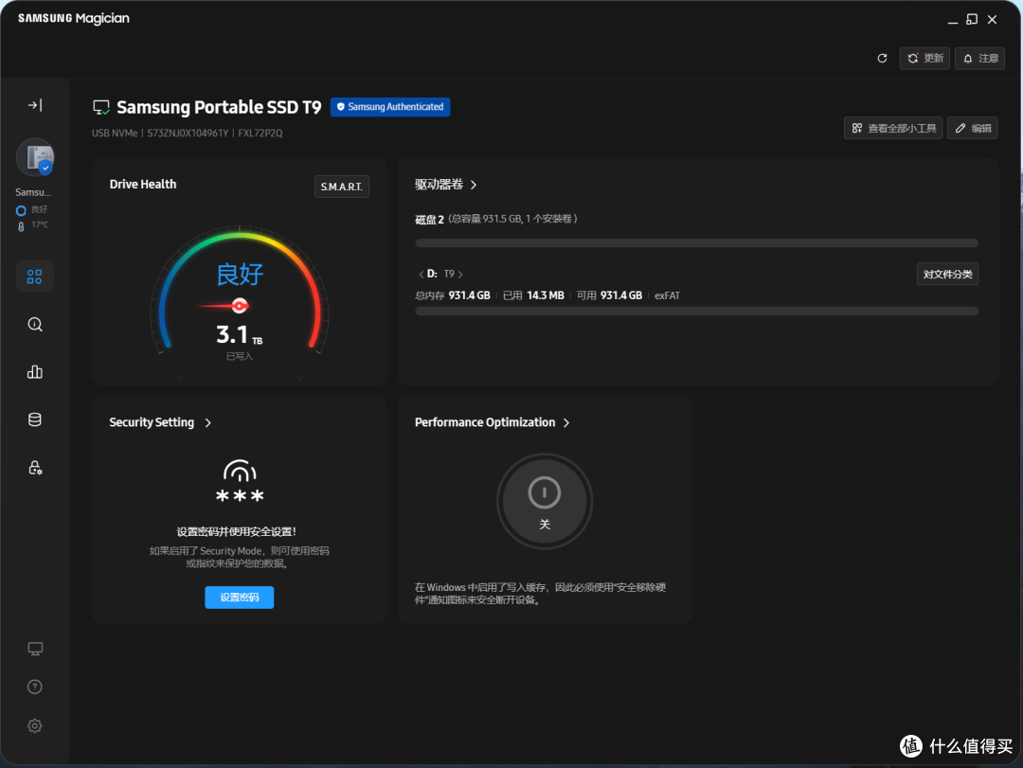1023x768 pixels.
Task: Open the dashboard grid icon in sidebar
Action: [x=35, y=277]
